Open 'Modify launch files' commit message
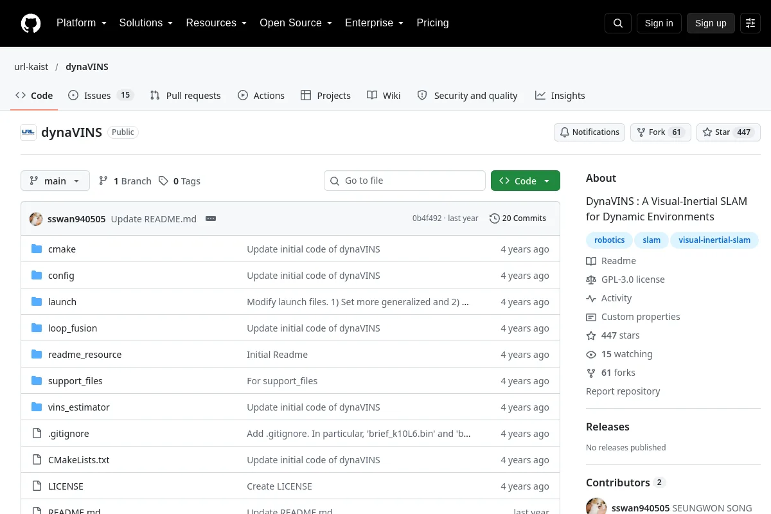771x514 pixels. 358,302
